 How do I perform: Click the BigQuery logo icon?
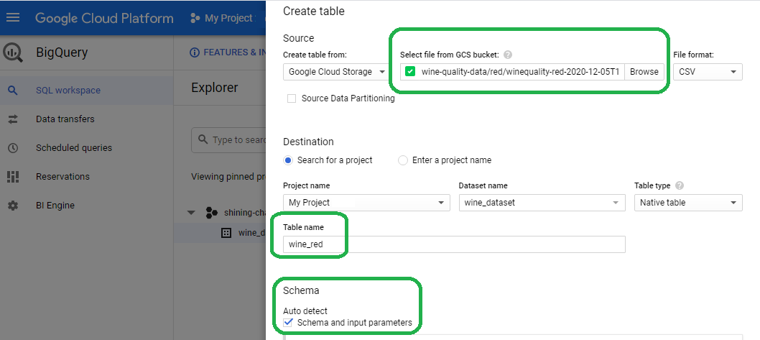pos(13,52)
